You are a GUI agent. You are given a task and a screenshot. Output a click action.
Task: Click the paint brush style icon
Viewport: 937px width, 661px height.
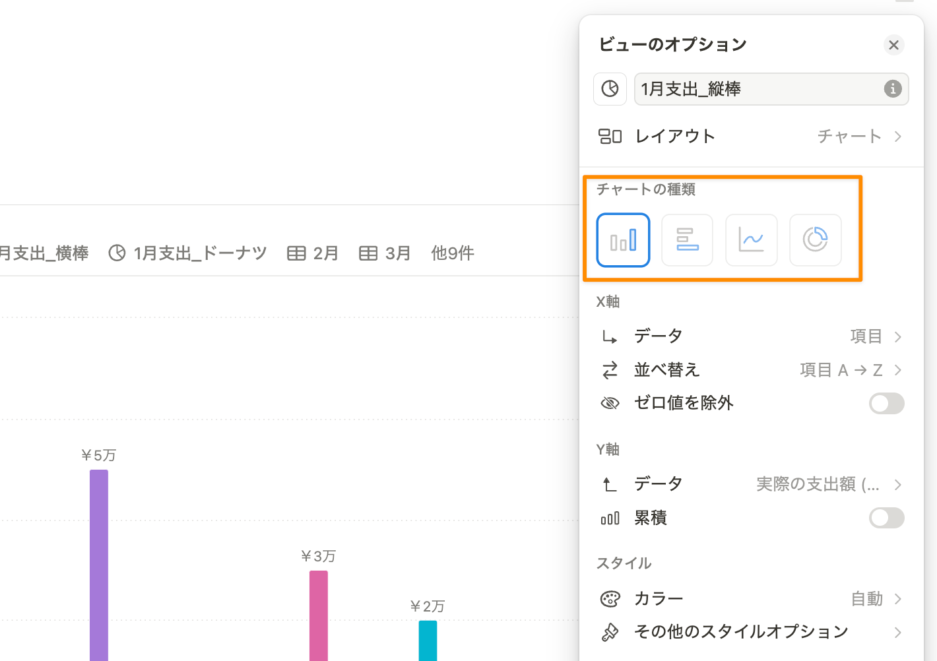[610, 633]
